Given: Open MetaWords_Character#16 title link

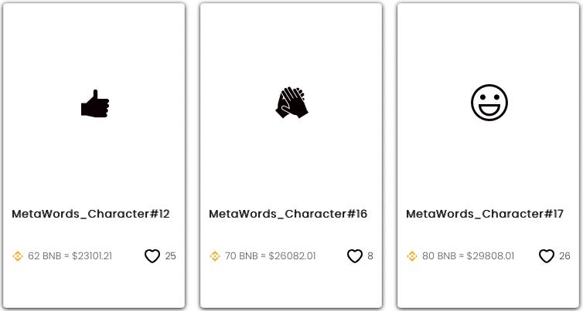Looking at the screenshot, I should pyautogui.click(x=288, y=214).
